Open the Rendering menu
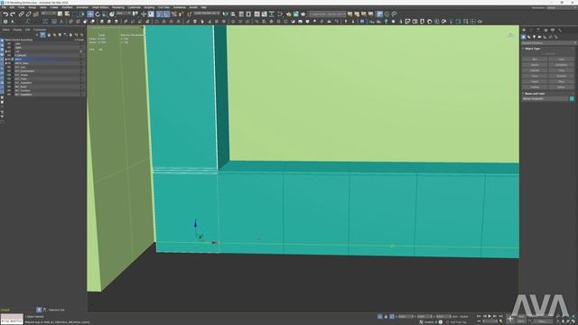Viewport: 578px width, 325px height. click(118, 7)
